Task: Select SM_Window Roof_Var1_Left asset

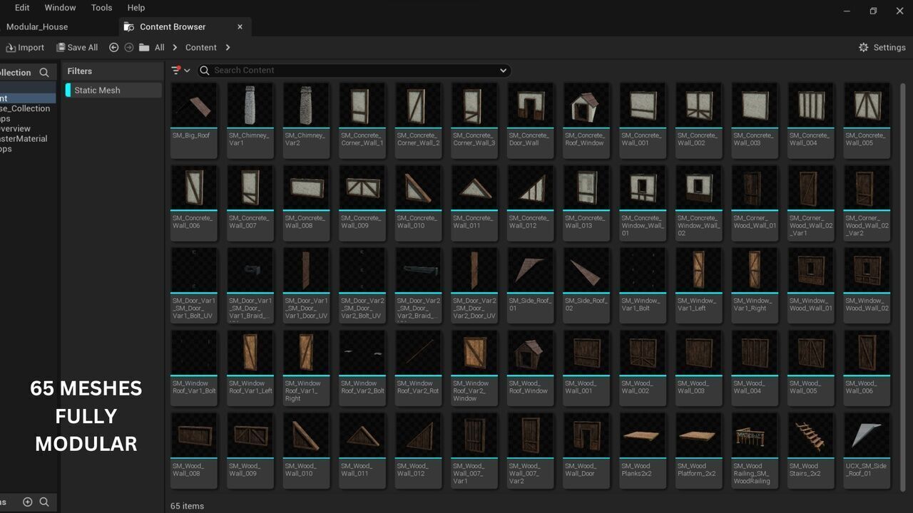Action: [250, 368]
